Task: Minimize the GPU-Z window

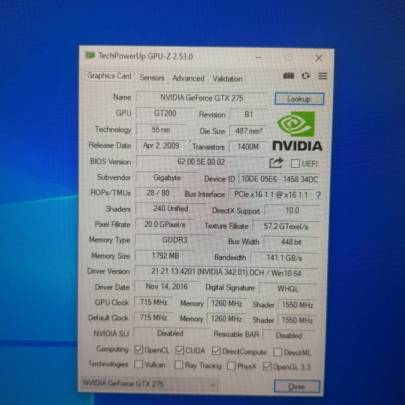Action: [259, 57]
